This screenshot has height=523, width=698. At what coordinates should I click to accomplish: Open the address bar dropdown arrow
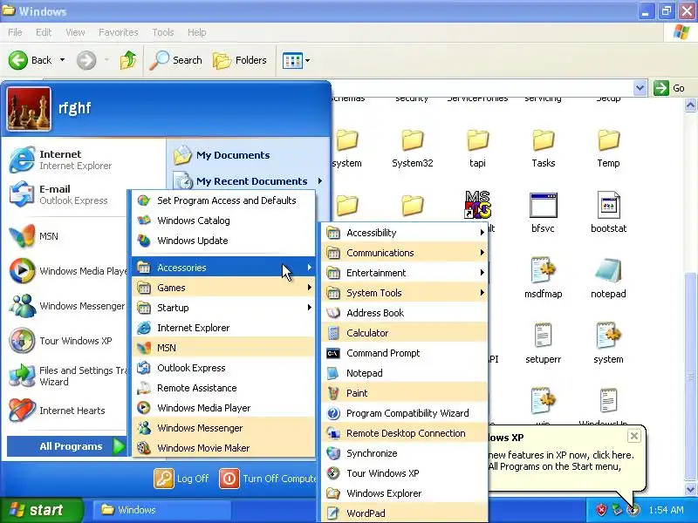pyautogui.click(x=640, y=88)
